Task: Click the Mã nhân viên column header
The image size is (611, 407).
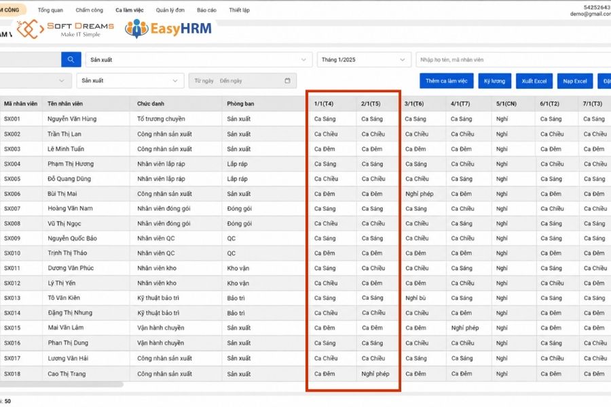Action: 20,104
